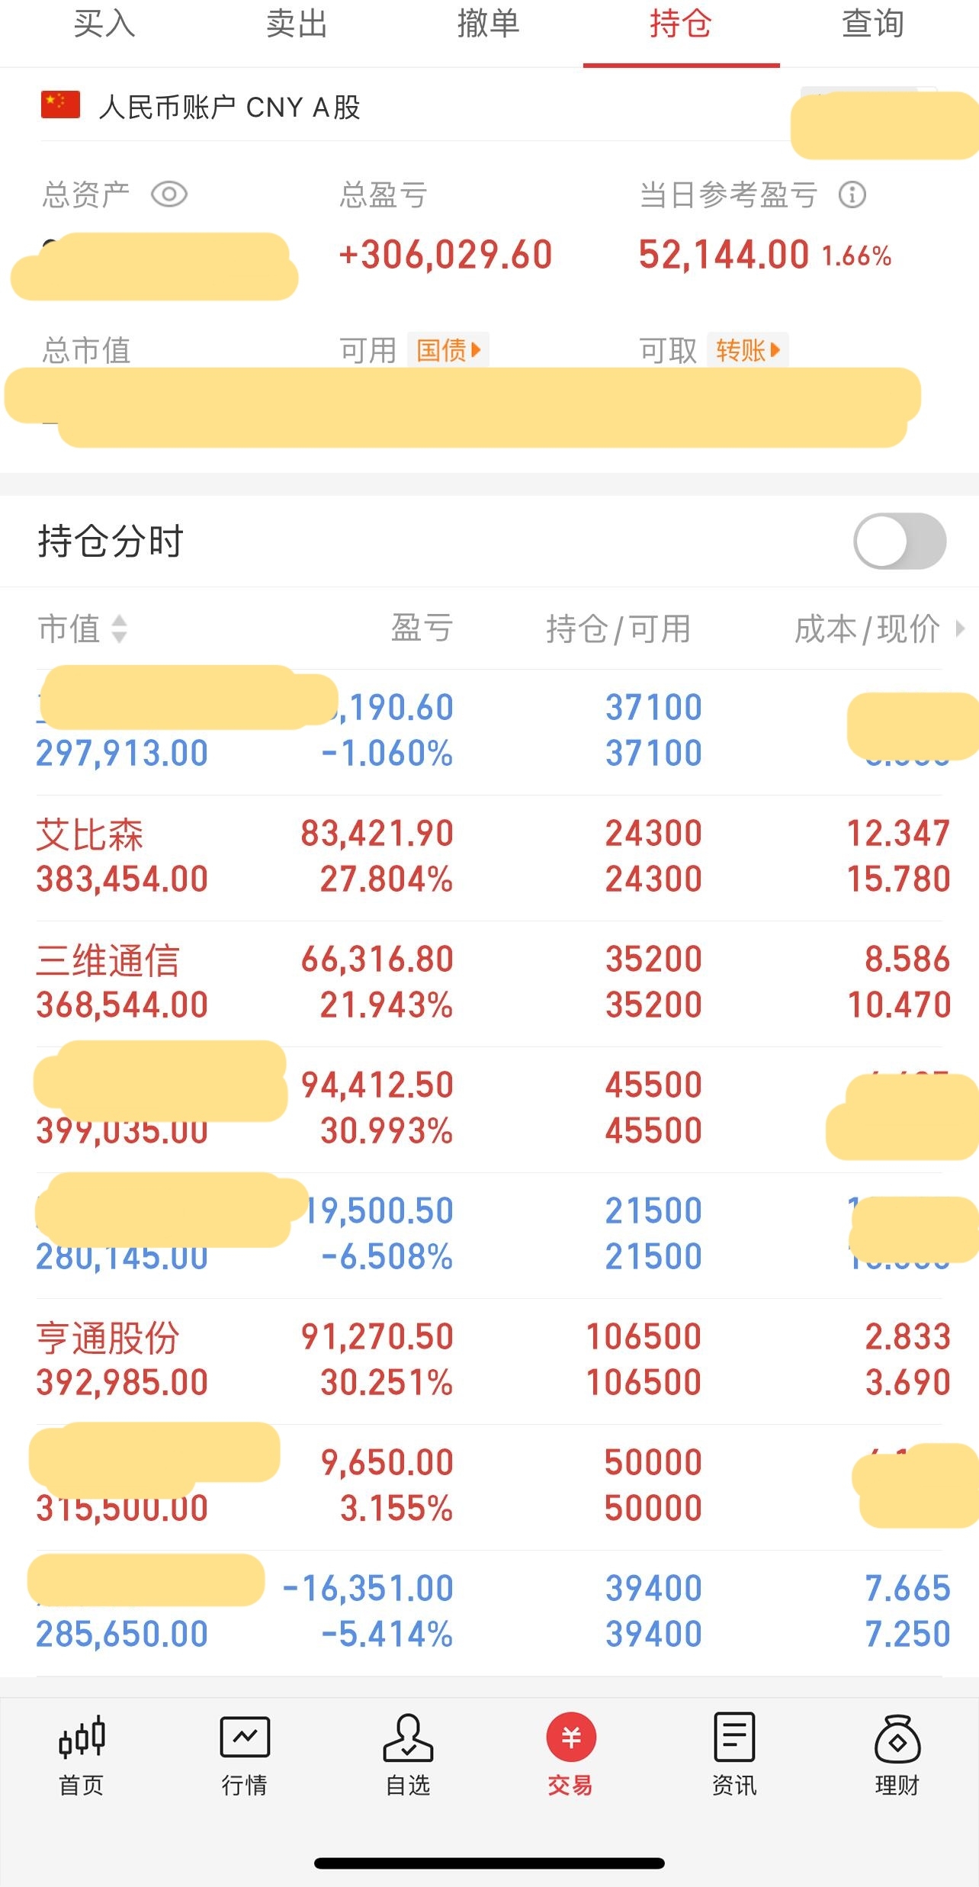Toggle total assets visibility eye
The height and width of the screenshot is (1887, 979).
tap(169, 194)
